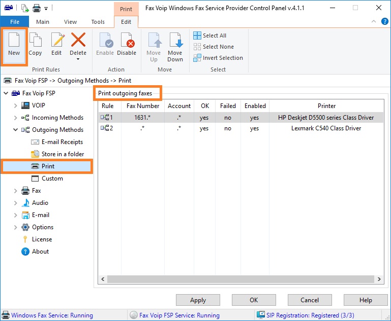This screenshot has width=391, height=321.
Task: Click the Printer column header
Action: (x=326, y=106)
